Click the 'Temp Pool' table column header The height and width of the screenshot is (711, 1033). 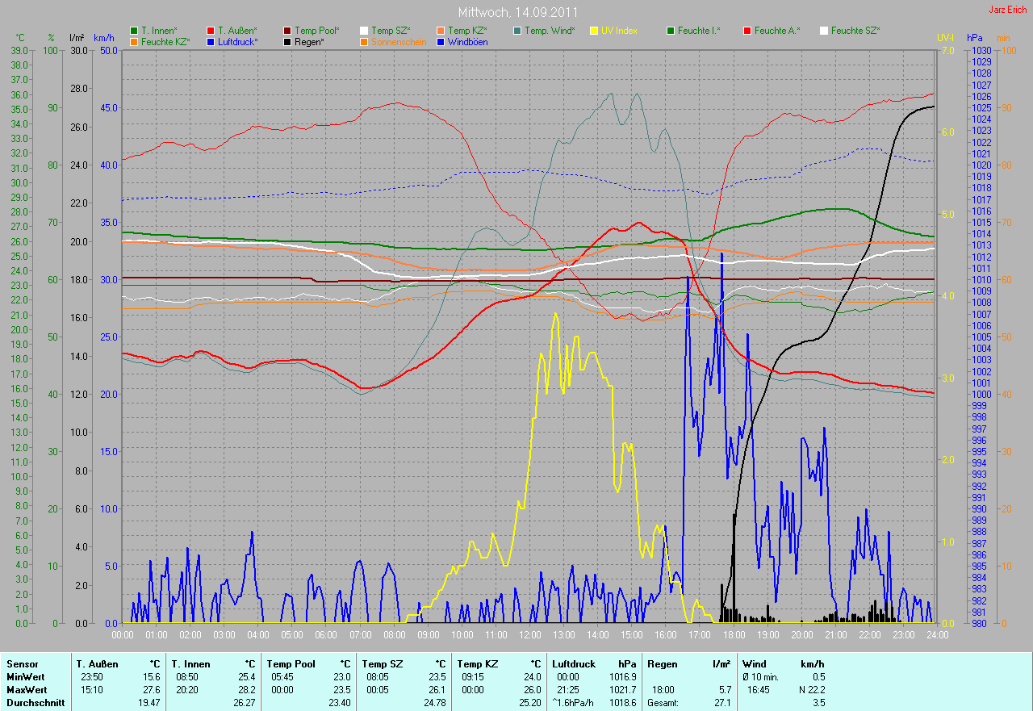(x=291, y=664)
